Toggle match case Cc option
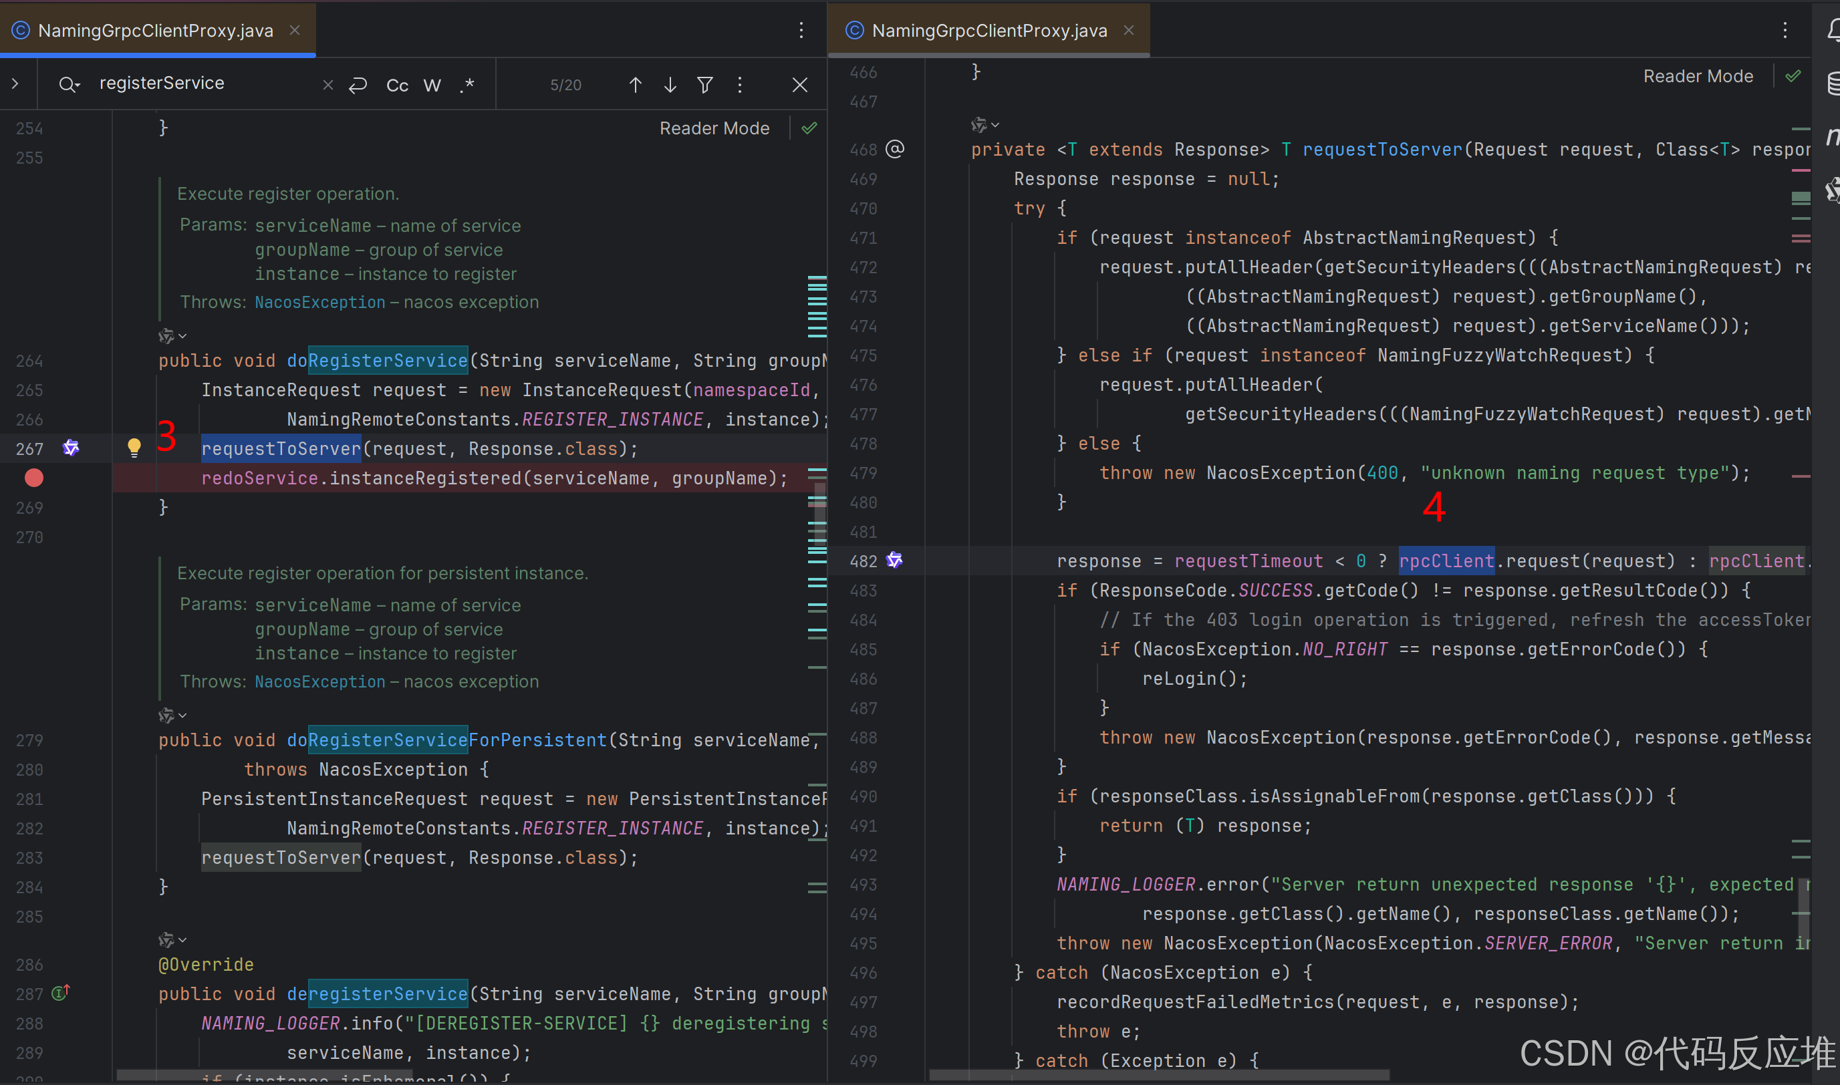1840x1085 pixels. tap(397, 85)
